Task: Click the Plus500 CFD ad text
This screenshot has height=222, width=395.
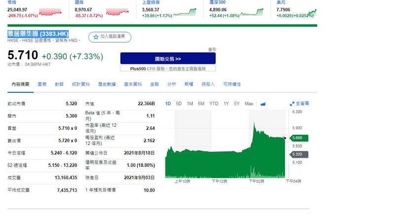Action: [168, 68]
